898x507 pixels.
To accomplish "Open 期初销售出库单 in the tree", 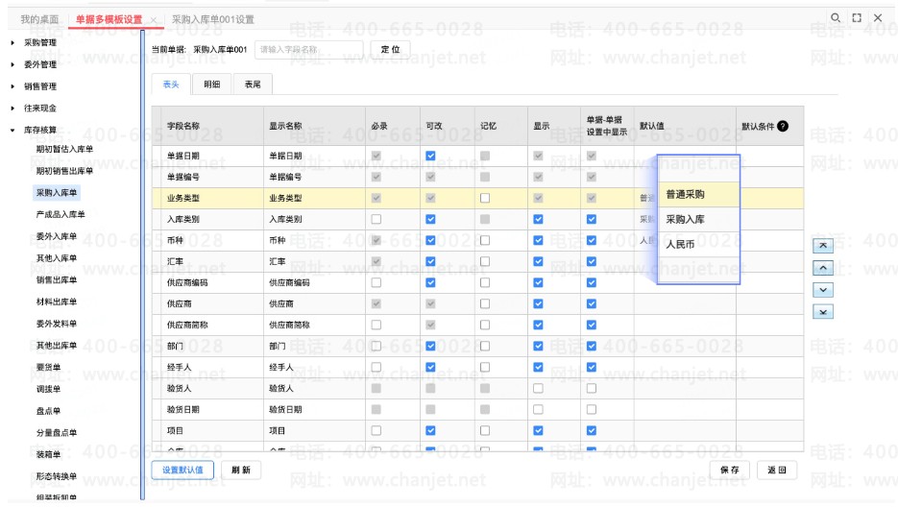I will point(64,171).
